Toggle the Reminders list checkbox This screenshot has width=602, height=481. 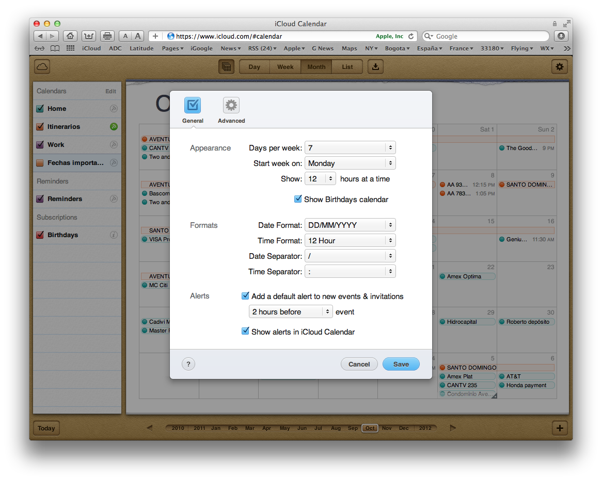40,198
